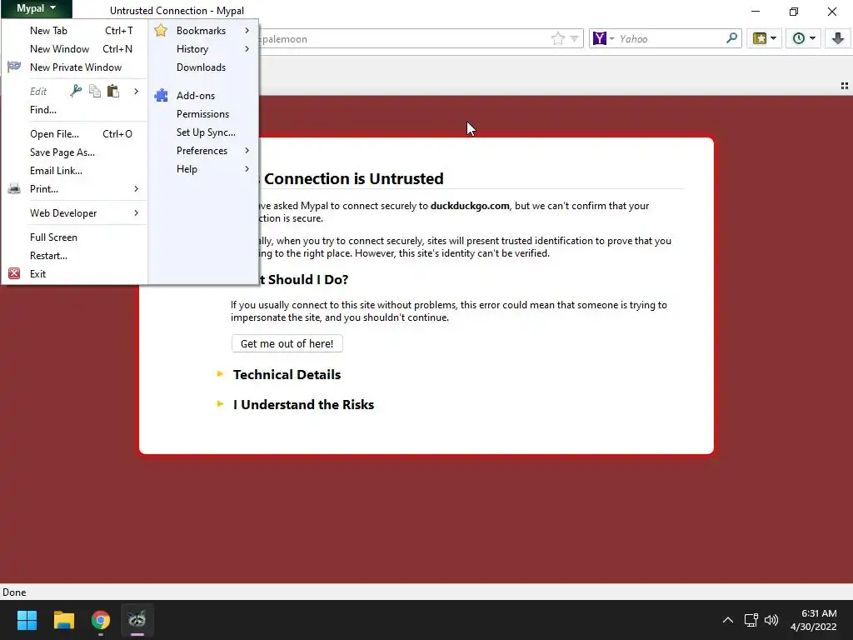Image resolution: width=853 pixels, height=640 pixels.
Task: Click the copy icon in Edit row
Action: click(95, 91)
